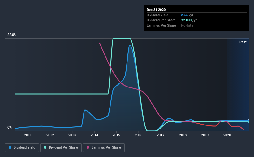This screenshot has height=157, width=254.
Task: Click the 2015 x-axis label
Action: click(116, 135)
